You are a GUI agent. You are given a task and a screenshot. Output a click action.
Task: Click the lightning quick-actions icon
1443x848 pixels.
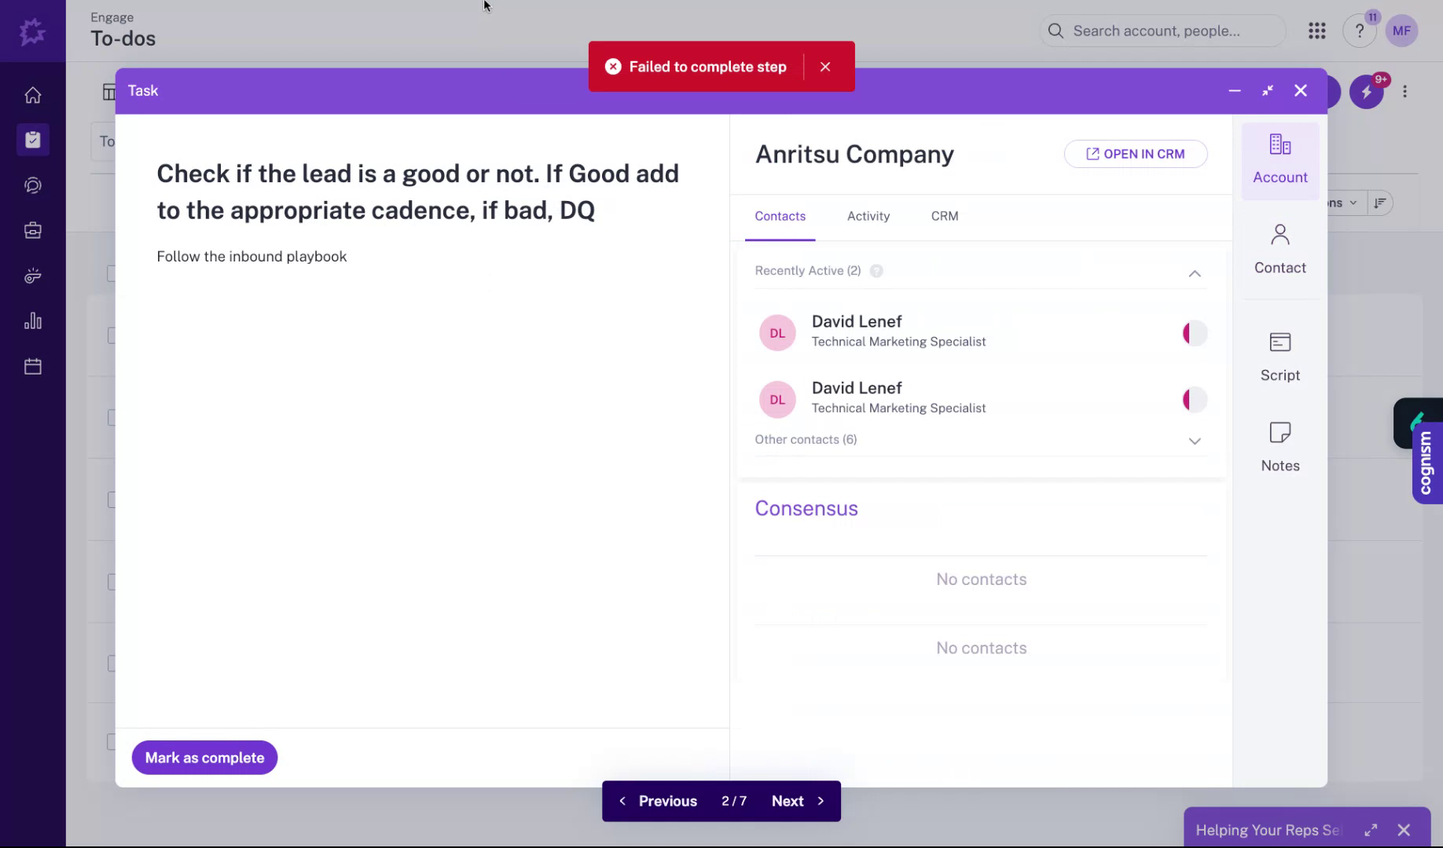[1367, 91]
